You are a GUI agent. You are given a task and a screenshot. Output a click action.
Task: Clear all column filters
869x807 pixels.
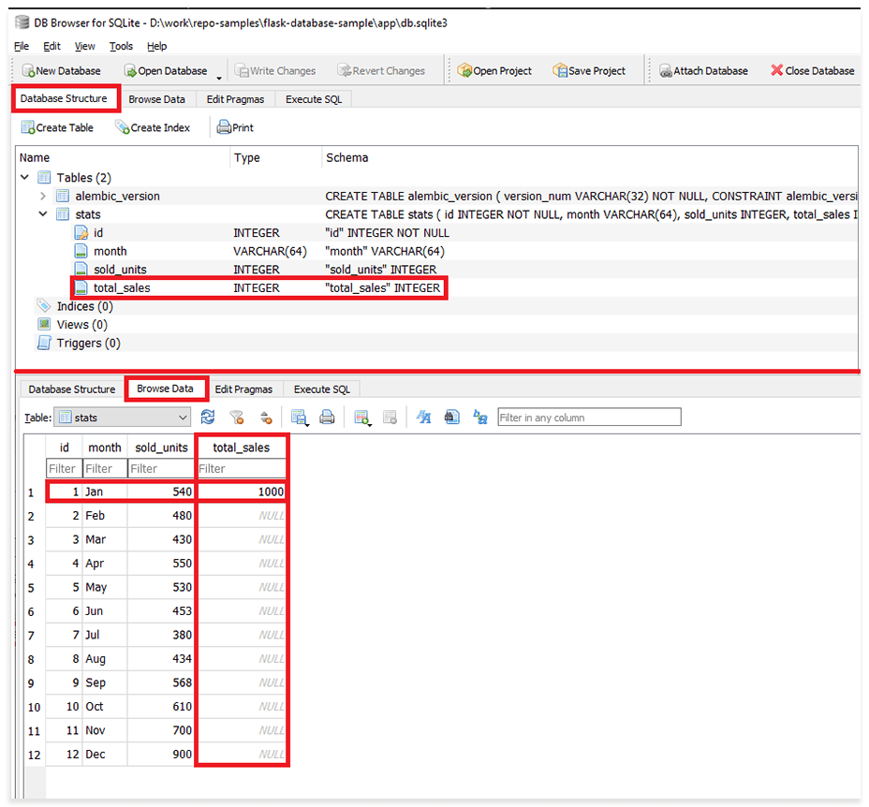(x=235, y=416)
